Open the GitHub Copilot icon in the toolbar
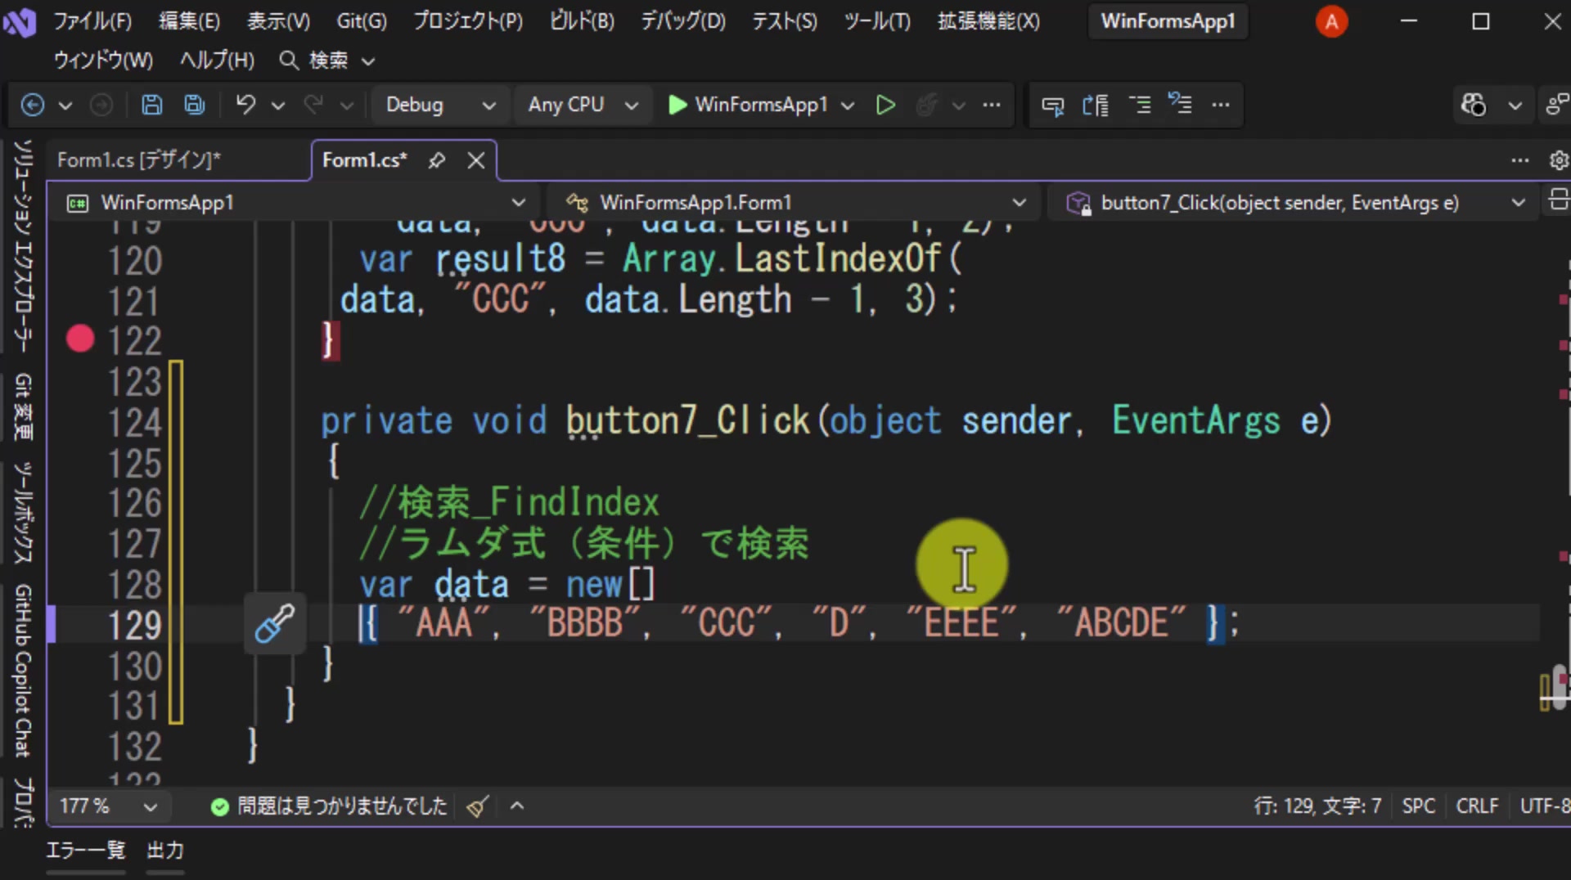1571x880 pixels. tap(1474, 105)
